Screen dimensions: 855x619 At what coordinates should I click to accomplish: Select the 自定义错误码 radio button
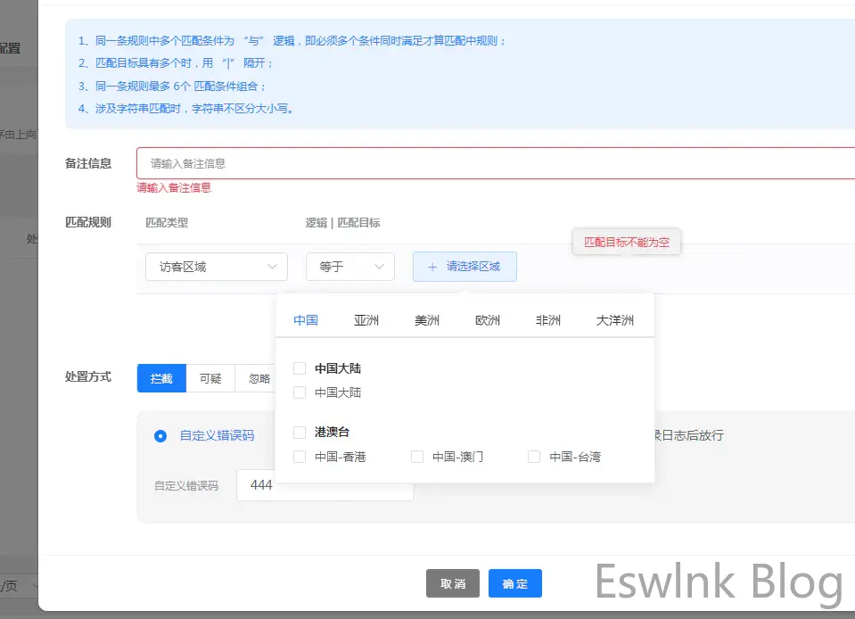click(x=160, y=436)
